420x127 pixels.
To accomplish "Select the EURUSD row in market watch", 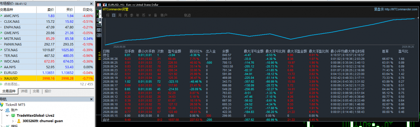I will (x=47, y=73).
